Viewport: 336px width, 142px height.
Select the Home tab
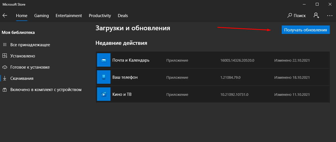click(x=22, y=16)
